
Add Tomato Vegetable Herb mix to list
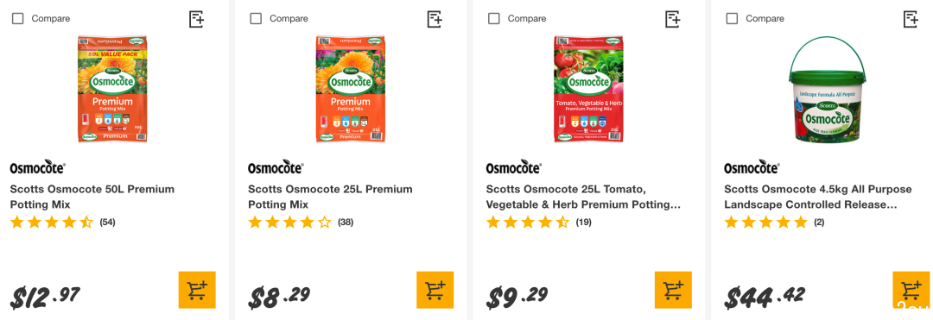click(673, 19)
